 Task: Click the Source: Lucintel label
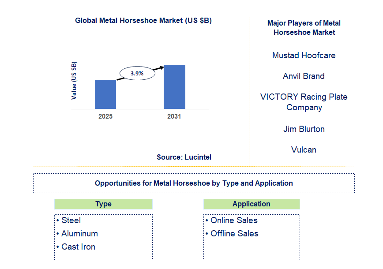pos(184,157)
